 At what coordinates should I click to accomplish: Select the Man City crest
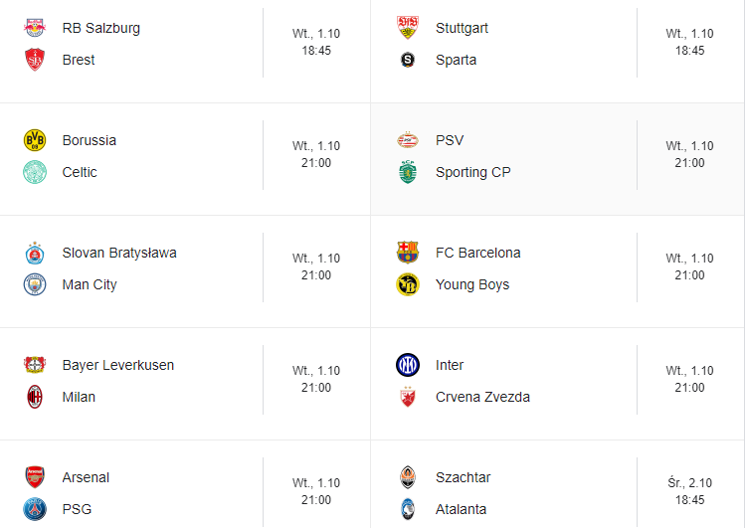(35, 284)
